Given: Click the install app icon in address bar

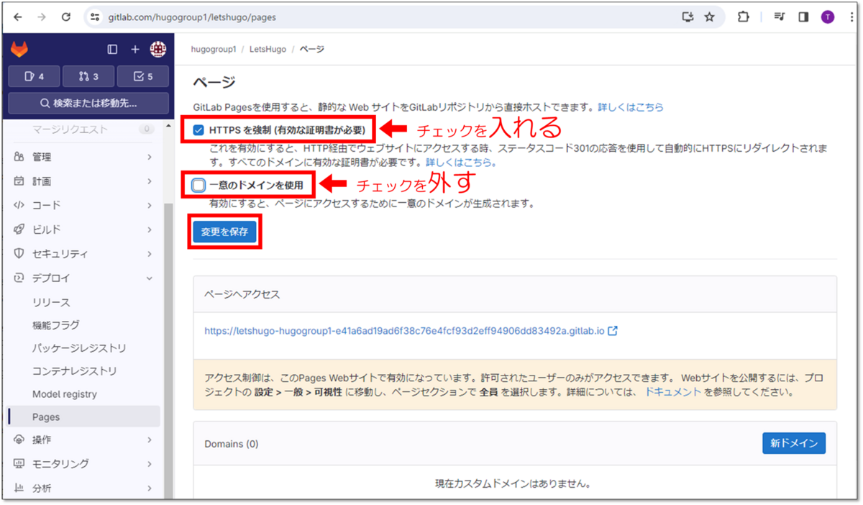Looking at the screenshot, I should tap(688, 17).
